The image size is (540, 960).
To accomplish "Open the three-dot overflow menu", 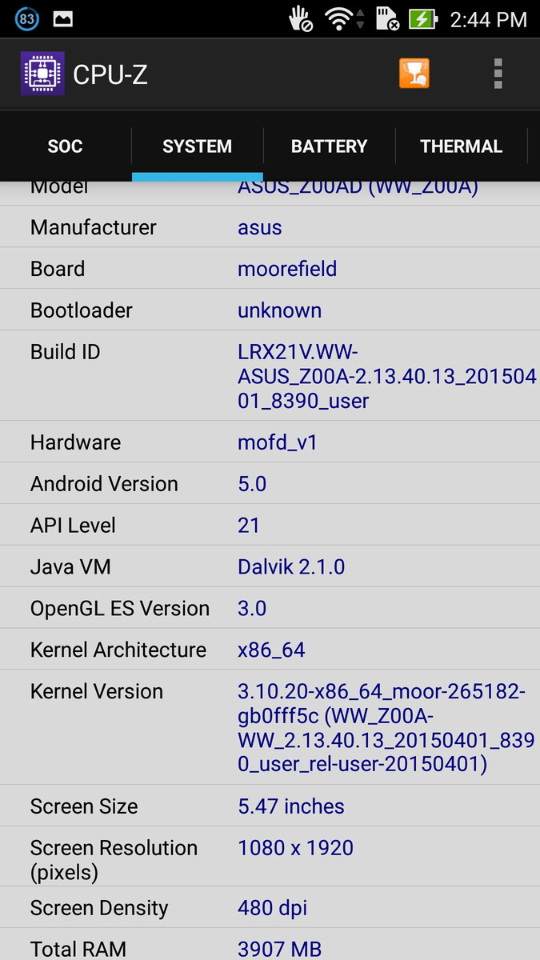I will pos(498,74).
